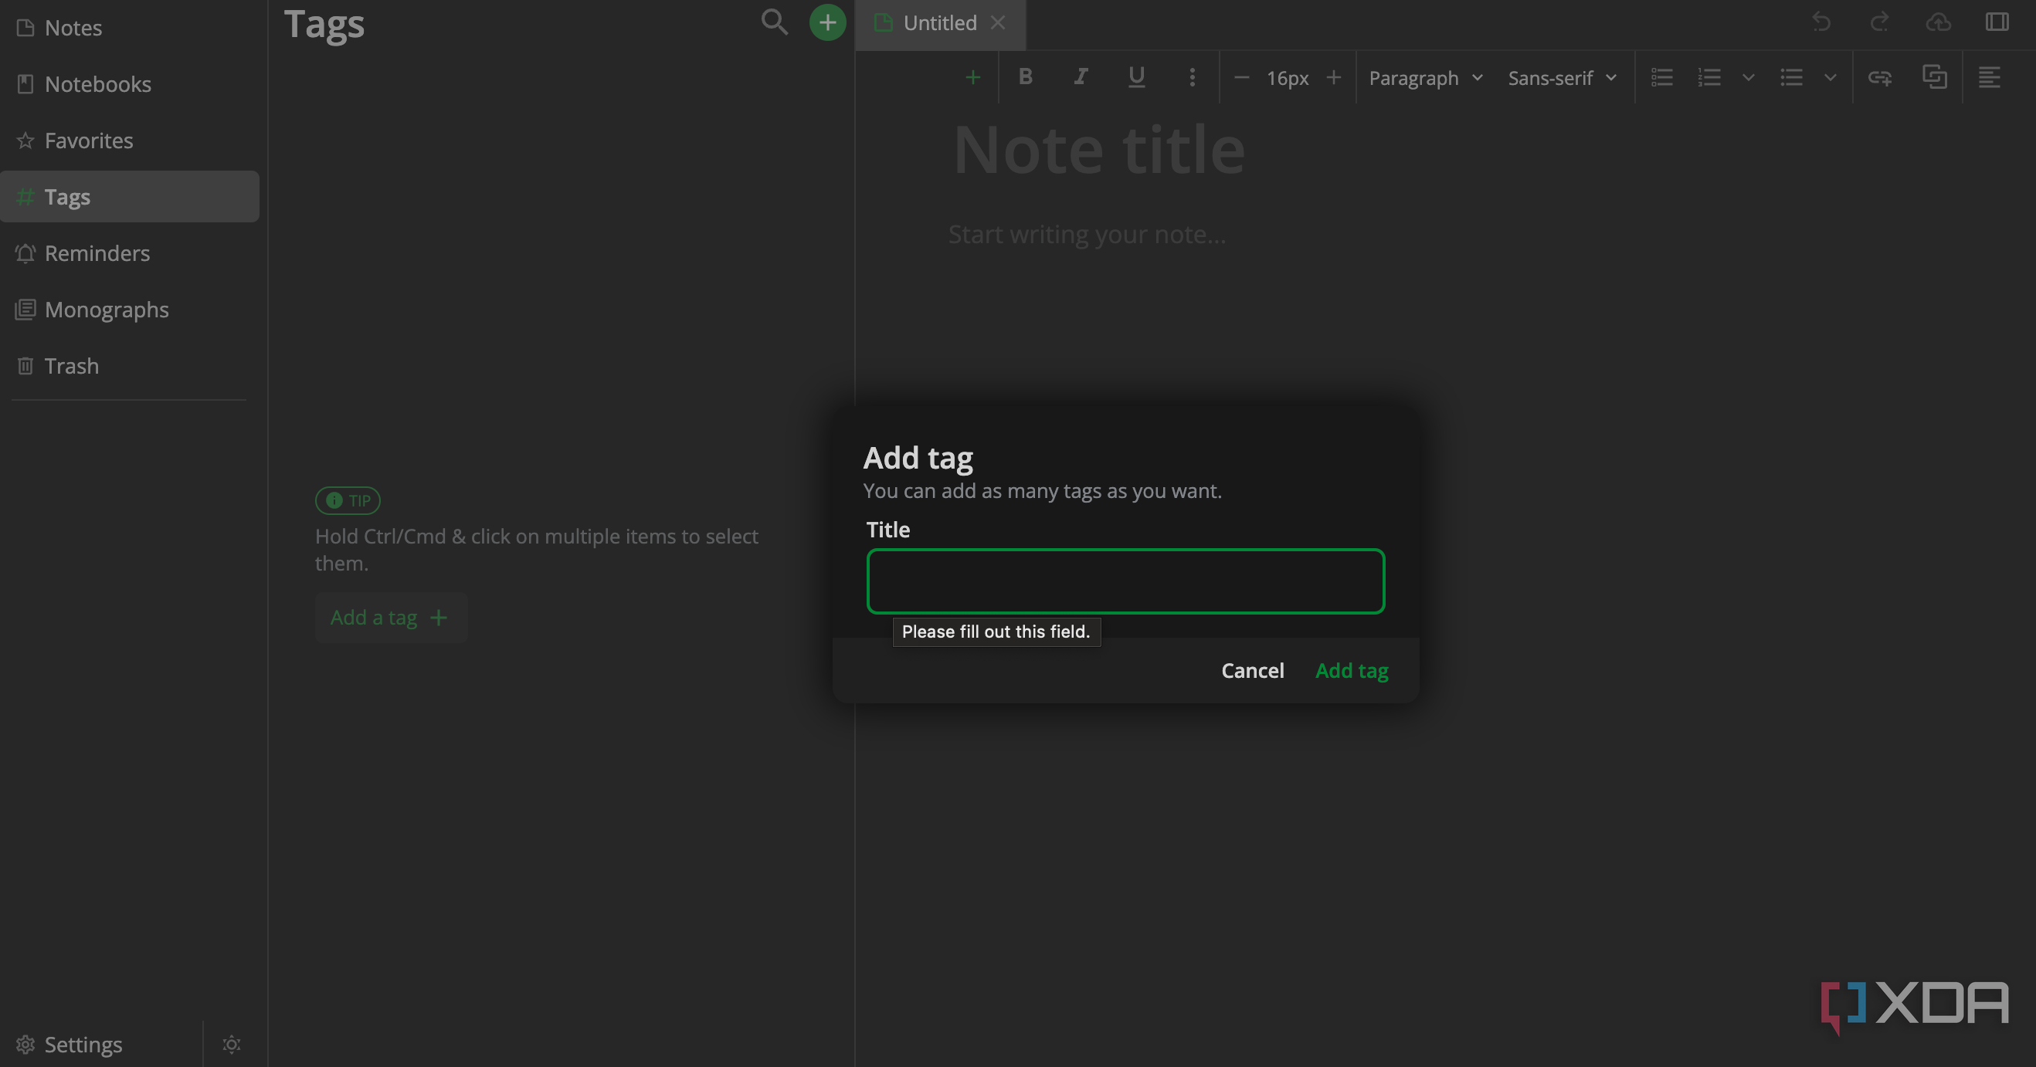Expand bullet list style options chevron

tap(1831, 77)
